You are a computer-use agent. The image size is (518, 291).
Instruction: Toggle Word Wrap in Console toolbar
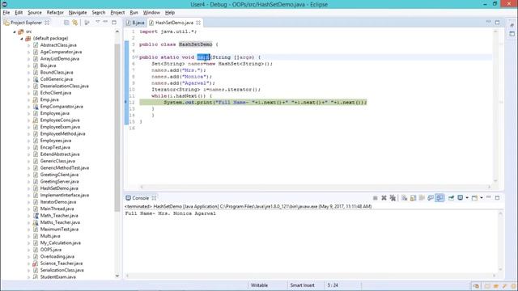(422, 198)
